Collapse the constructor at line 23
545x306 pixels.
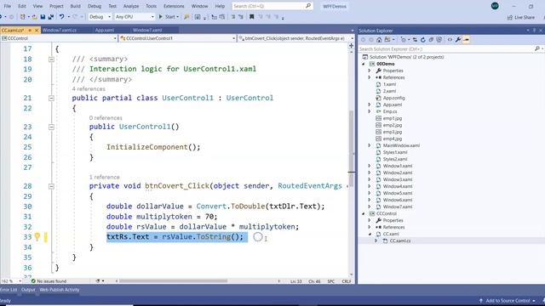51,127
